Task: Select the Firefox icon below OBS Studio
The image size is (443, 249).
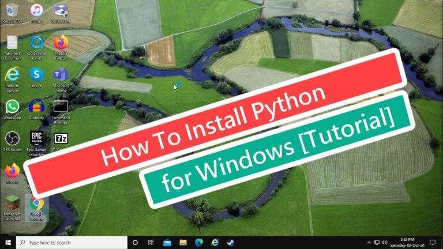Action: 12,173
